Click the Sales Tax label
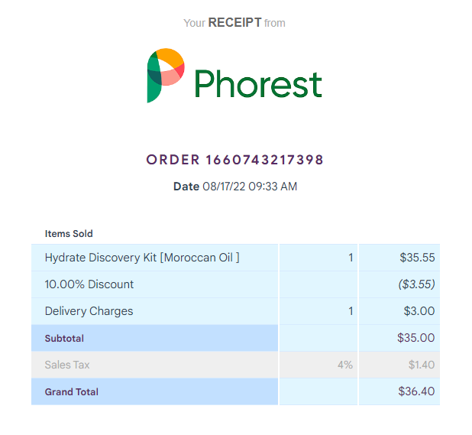This screenshot has height=435, width=472. [67, 365]
